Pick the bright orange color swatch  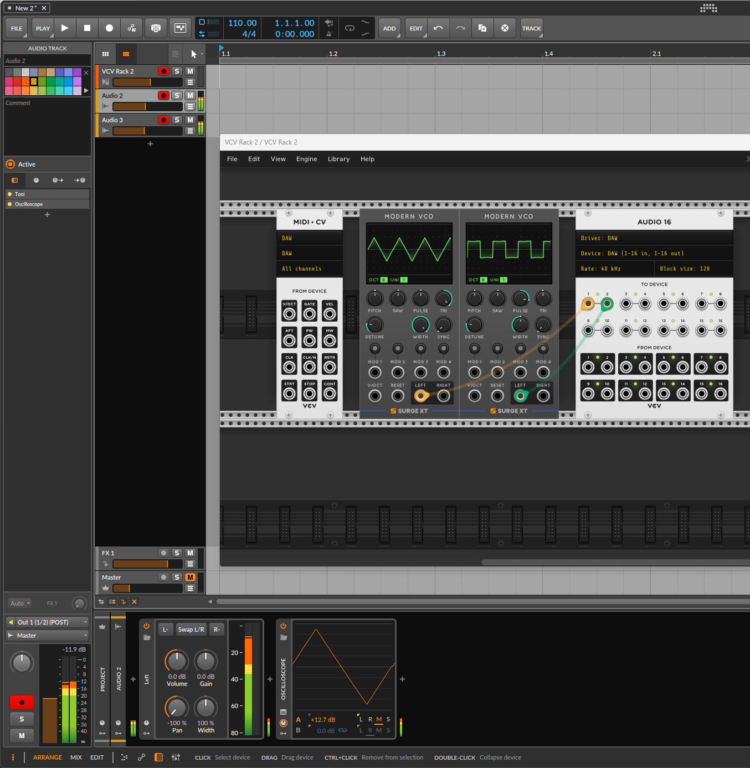[25, 81]
